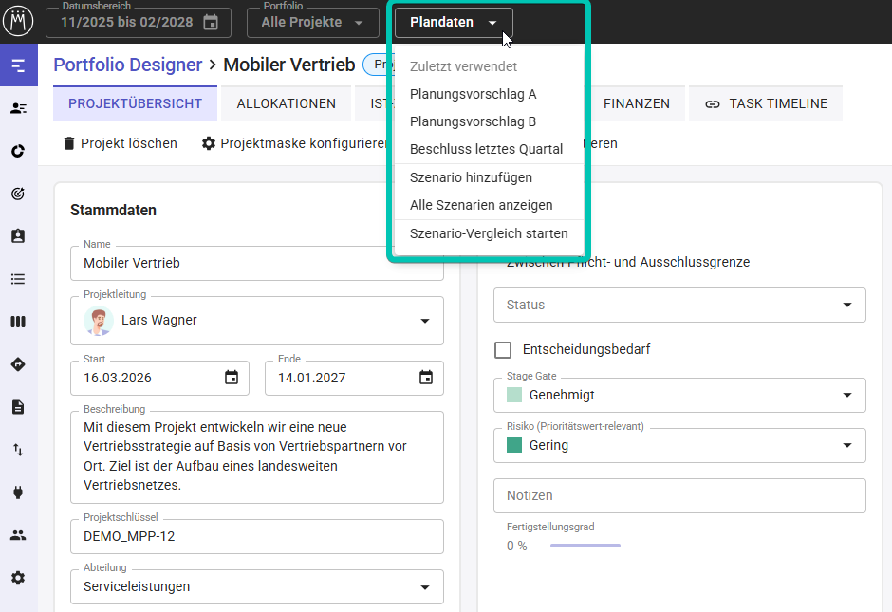This screenshot has height=612, width=892.
Task: Open settings gear in left sidebar
Action: tap(18, 578)
